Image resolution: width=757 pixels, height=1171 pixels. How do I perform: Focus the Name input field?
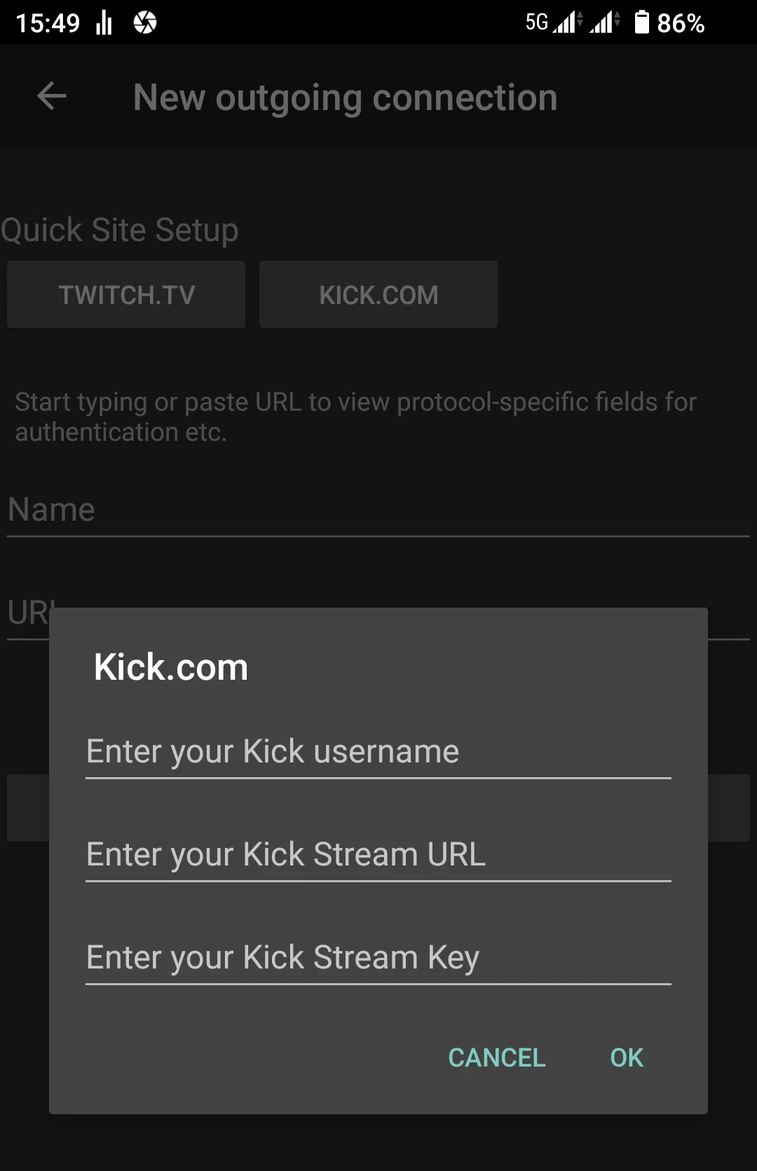click(378, 510)
